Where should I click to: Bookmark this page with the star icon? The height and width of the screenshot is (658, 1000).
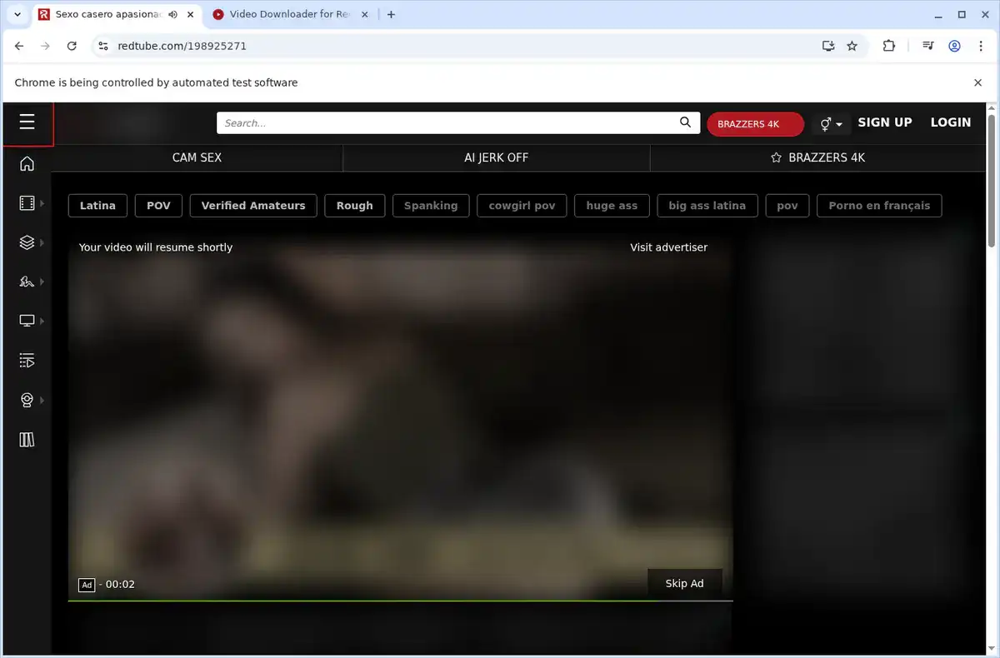(x=852, y=47)
